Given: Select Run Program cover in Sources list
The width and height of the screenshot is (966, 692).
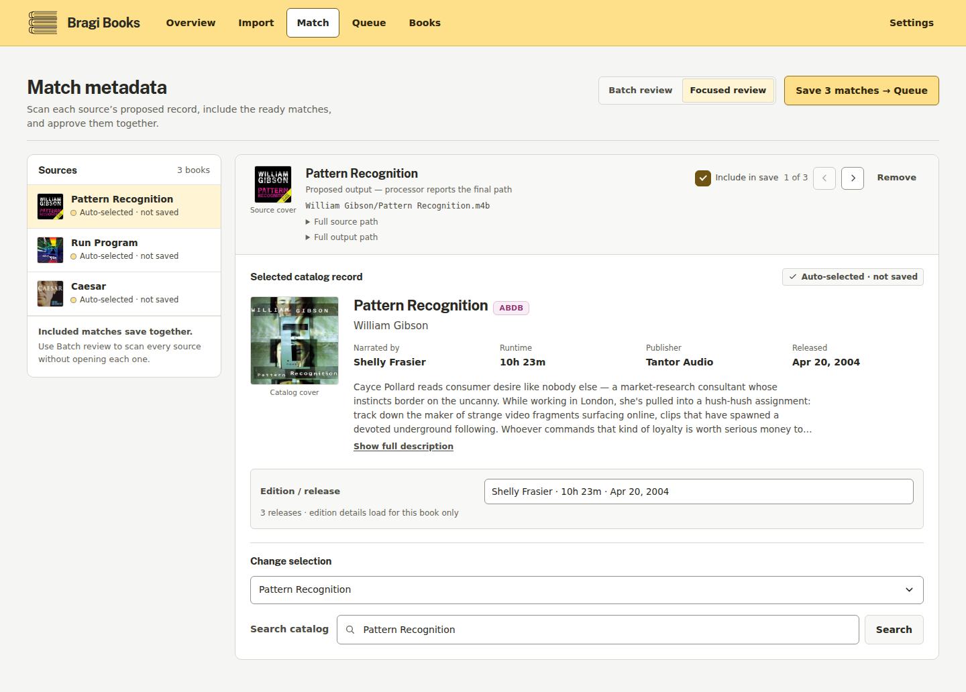Looking at the screenshot, I should point(50,250).
